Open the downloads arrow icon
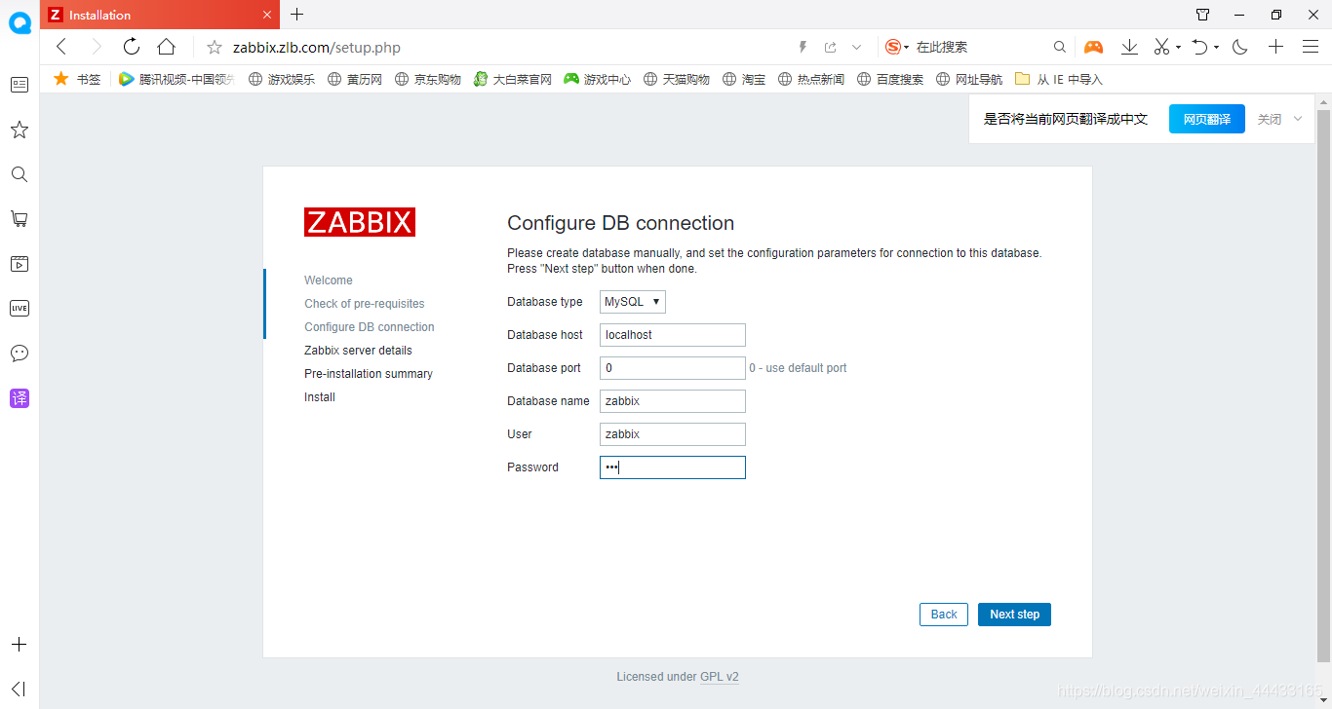Image resolution: width=1332 pixels, height=709 pixels. (x=1129, y=47)
